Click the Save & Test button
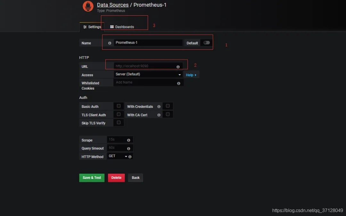The height and width of the screenshot is (216, 346). pos(92,178)
